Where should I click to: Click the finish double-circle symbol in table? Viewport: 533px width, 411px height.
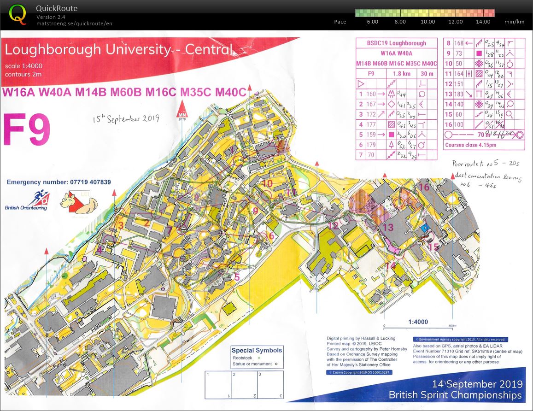pyautogui.click(x=519, y=135)
